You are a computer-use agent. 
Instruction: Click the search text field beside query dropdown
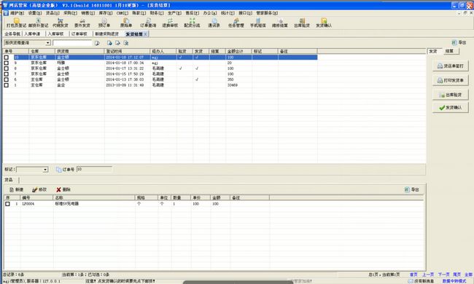(x=72, y=43)
